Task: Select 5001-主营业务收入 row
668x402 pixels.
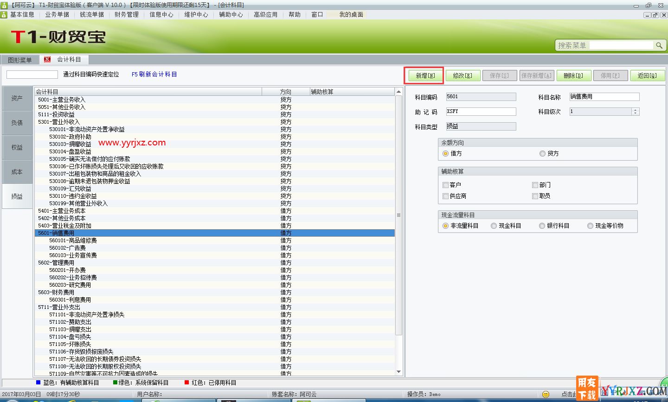Action: (215, 100)
